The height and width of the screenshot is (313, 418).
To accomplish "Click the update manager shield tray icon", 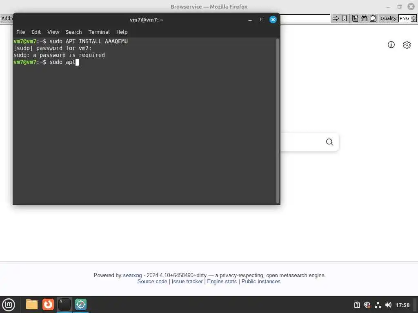I will coord(367,305).
